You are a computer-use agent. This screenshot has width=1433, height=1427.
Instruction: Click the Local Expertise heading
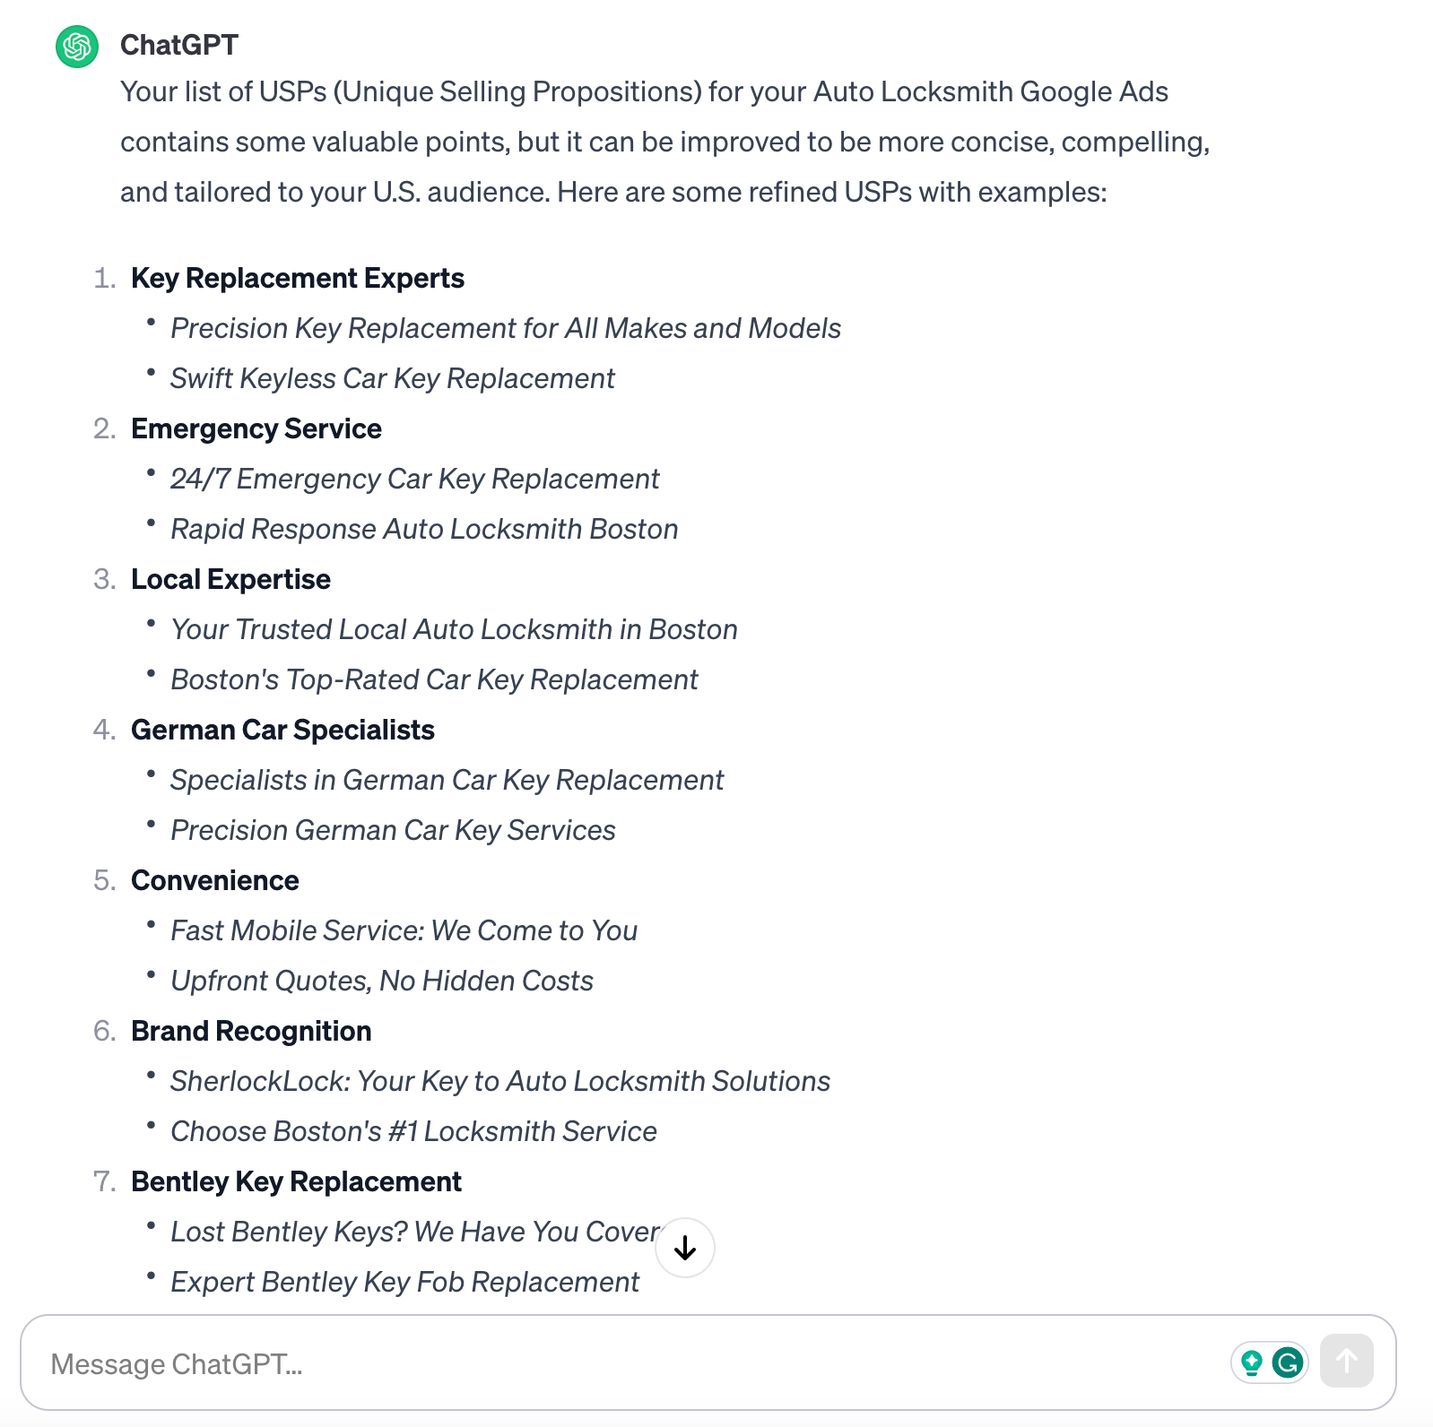click(230, 580)
